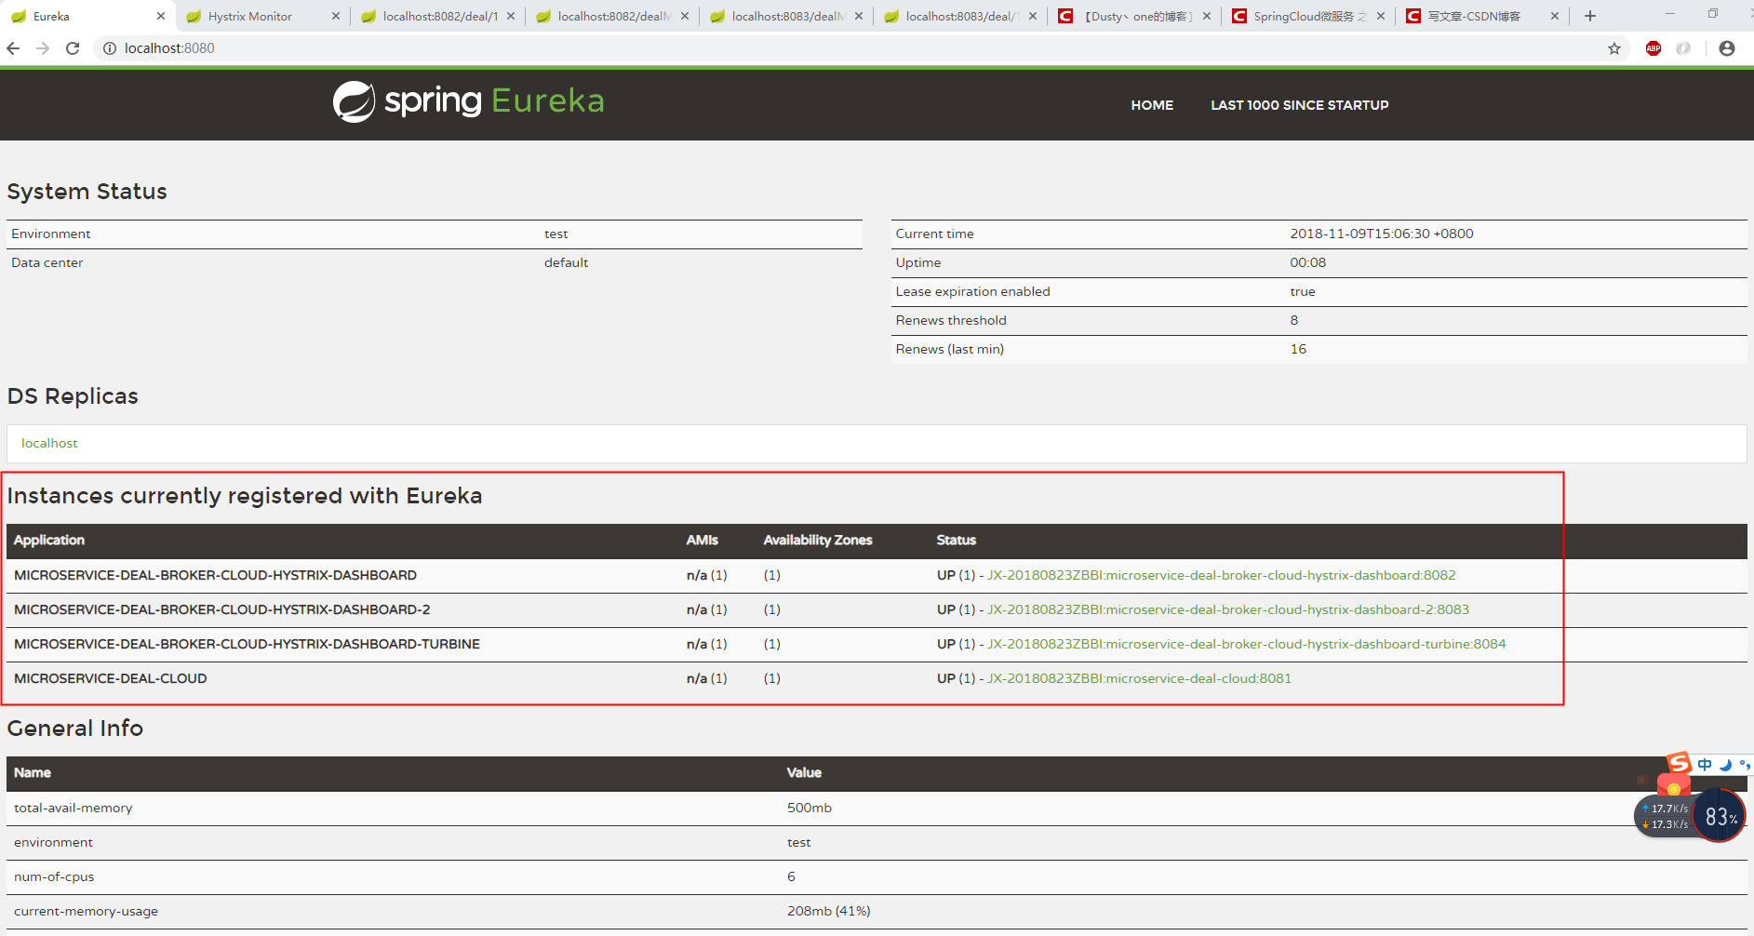The width and height of the screenshot is (1754, 936).
Task: Click the localhost DS replica link
Action: pos(49,443)
